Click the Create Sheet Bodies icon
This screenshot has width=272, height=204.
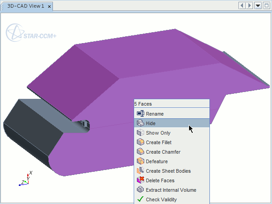141,171
